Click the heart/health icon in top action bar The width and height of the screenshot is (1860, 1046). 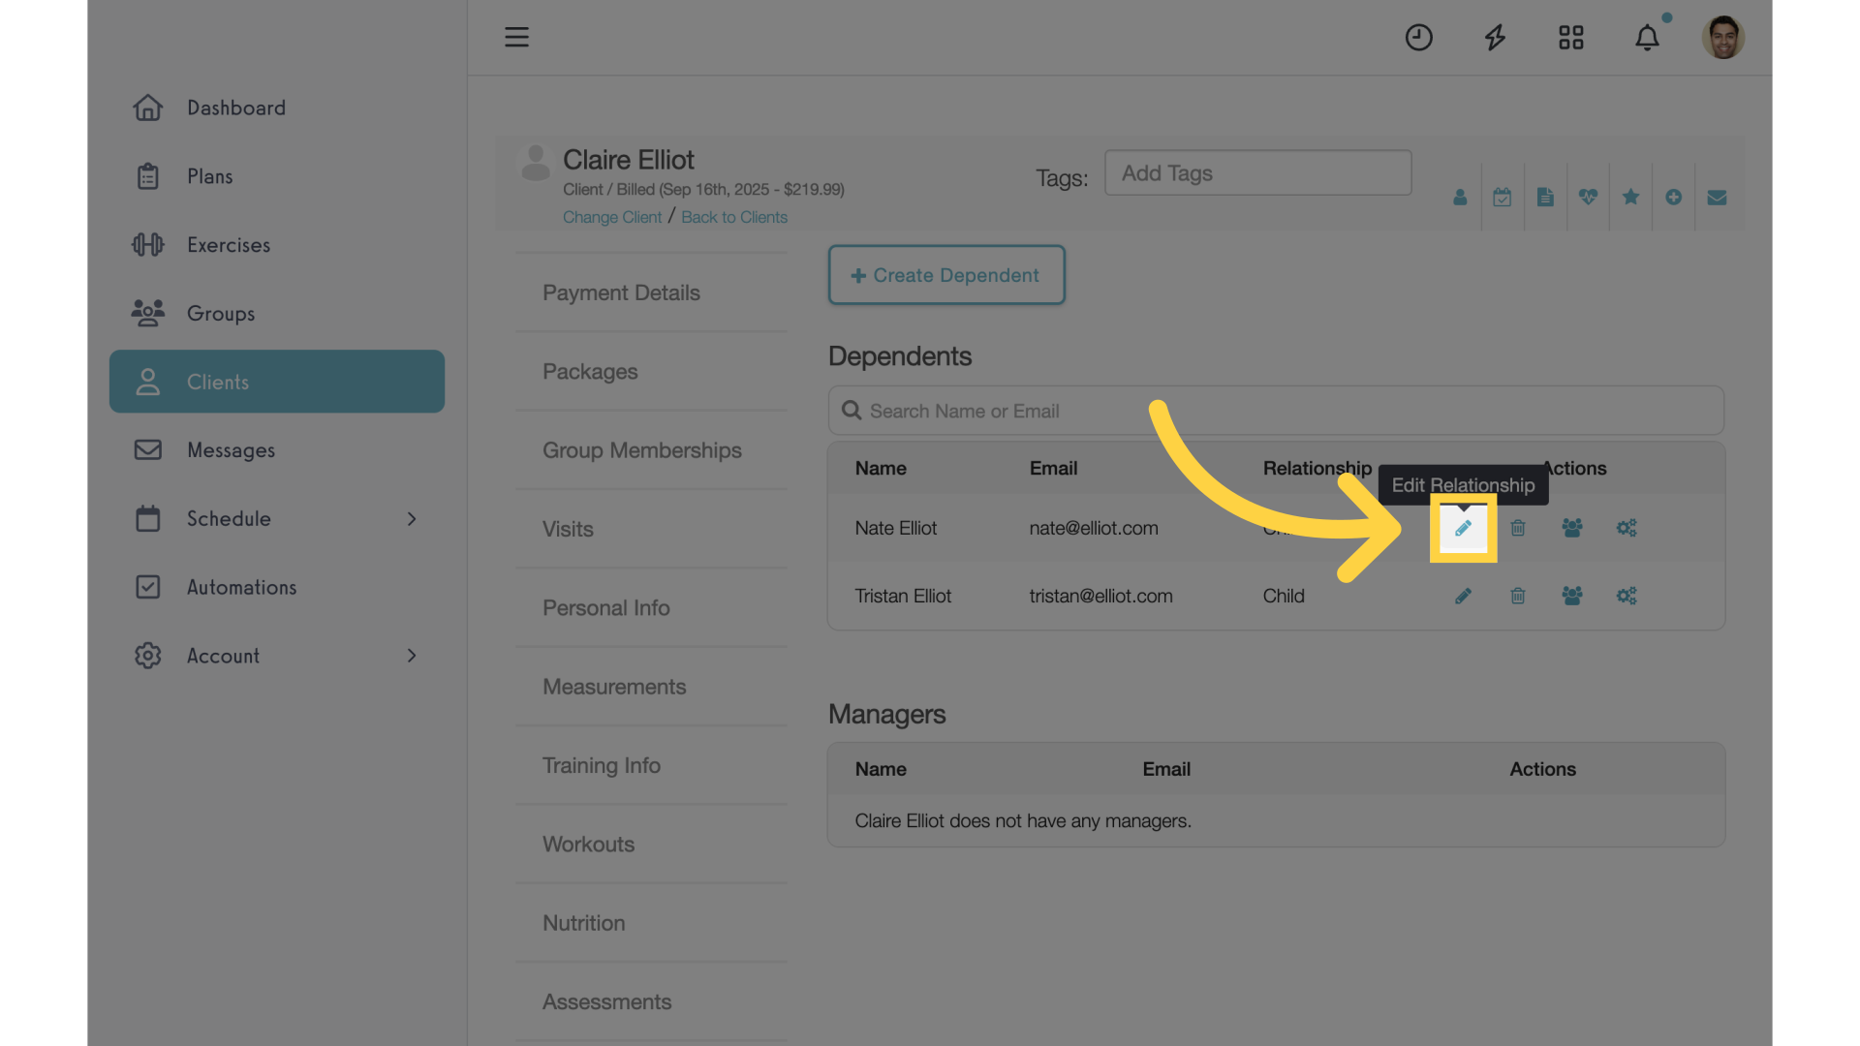coord(1589,197)
